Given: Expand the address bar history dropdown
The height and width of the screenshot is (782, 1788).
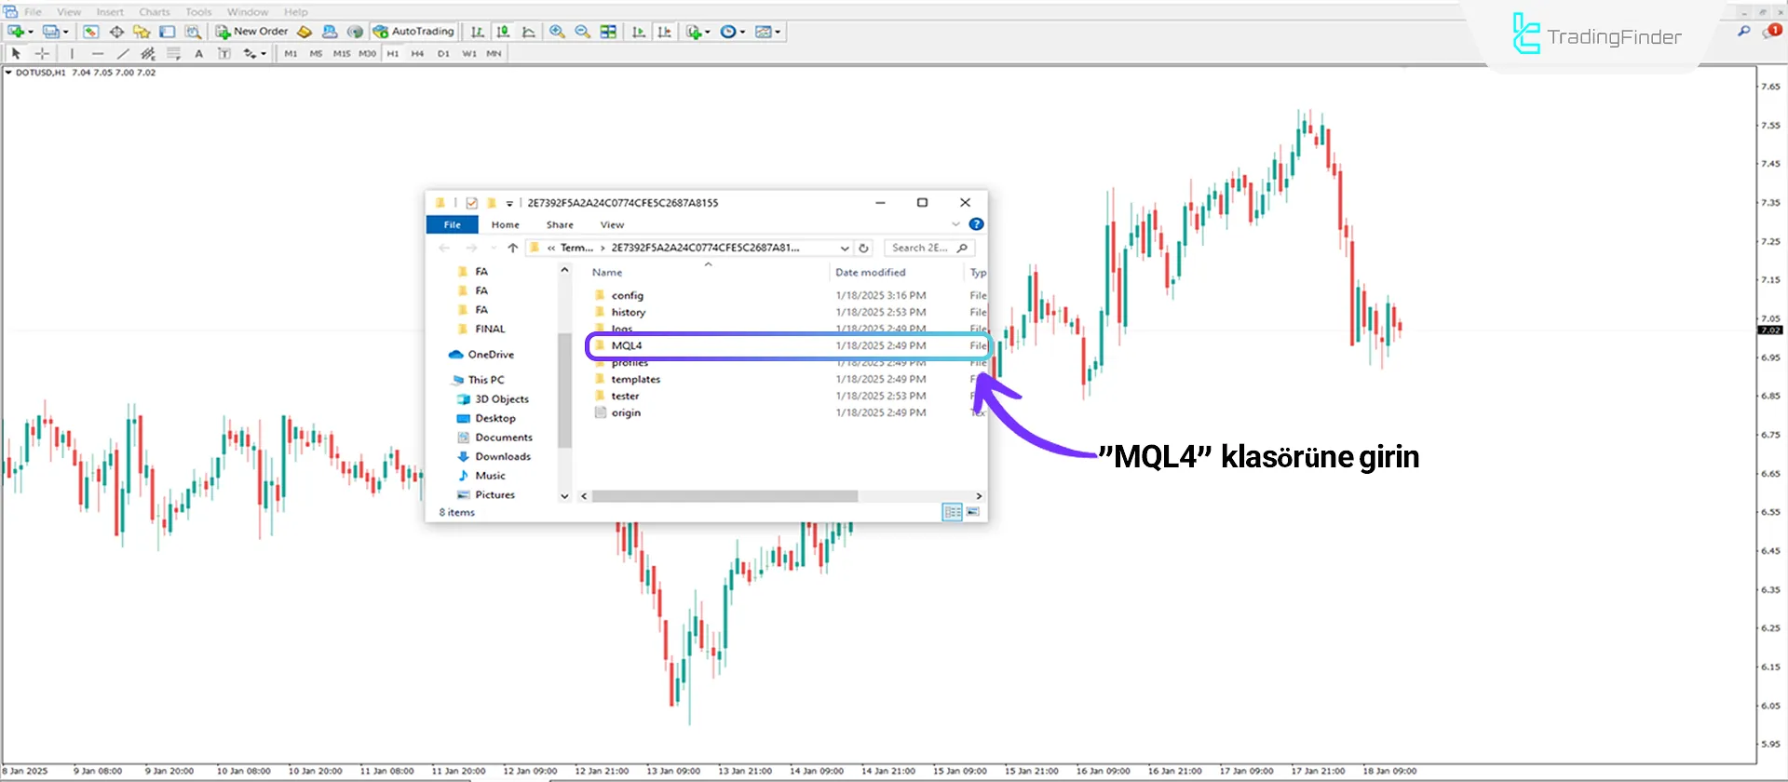Looking at the screenshot, I should (x=844, y=249).
